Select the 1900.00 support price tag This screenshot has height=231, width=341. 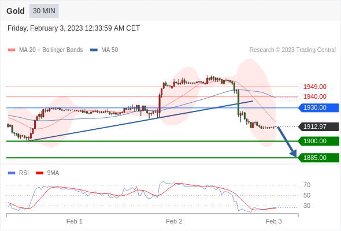(x=318, y=141)
